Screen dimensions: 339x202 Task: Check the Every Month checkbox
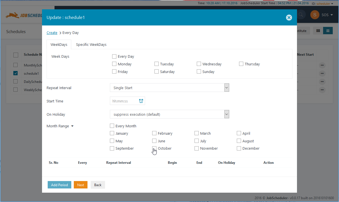click(x=112, y=126)
